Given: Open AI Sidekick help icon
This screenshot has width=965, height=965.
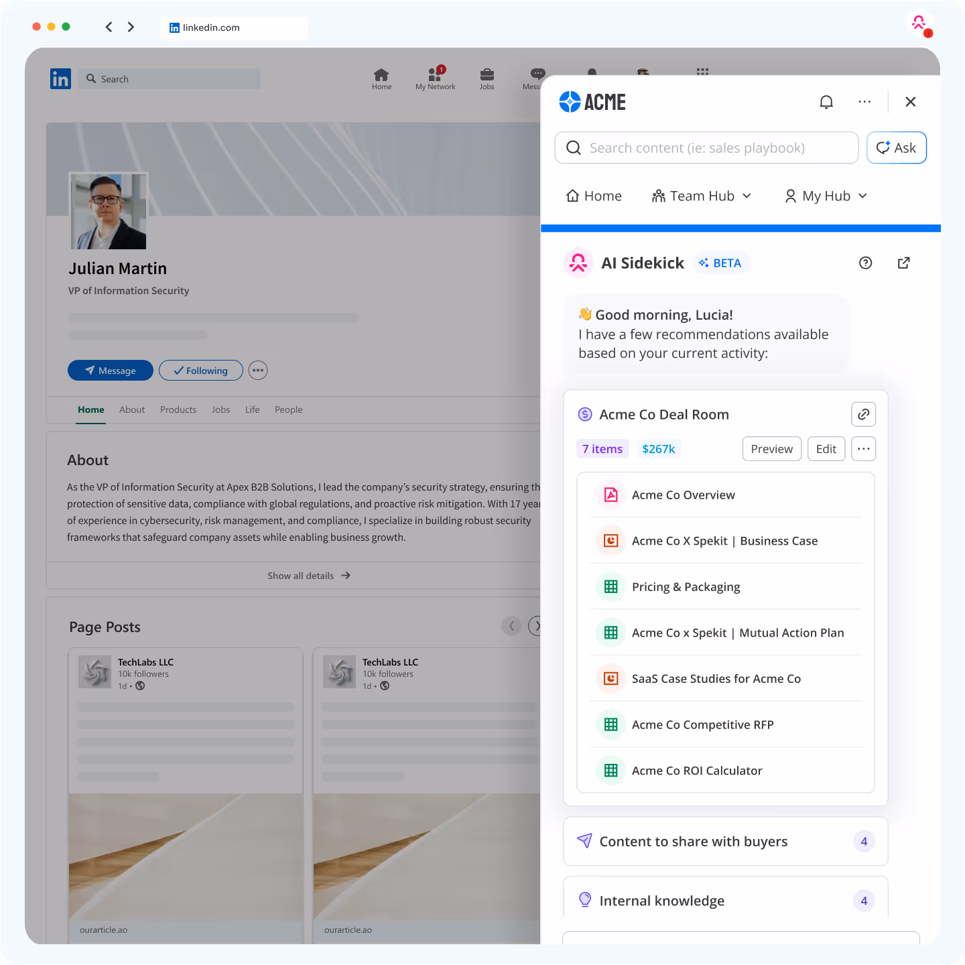Looking at the screenshot, I should [x=865, y=263].
